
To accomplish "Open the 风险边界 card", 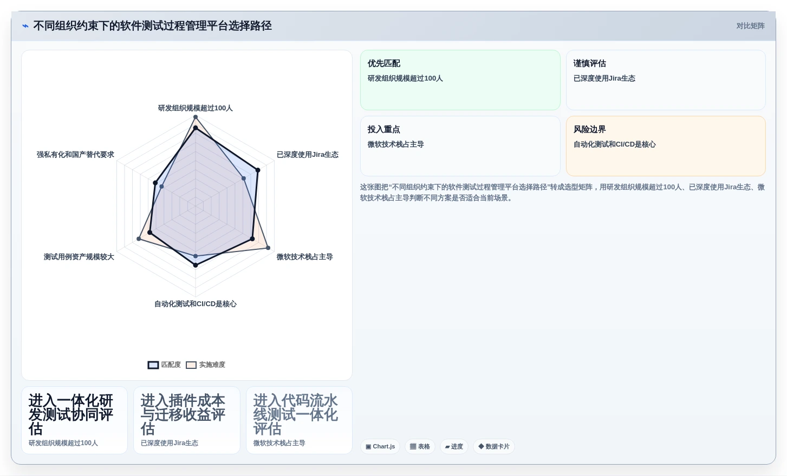I will click(666, 146).
